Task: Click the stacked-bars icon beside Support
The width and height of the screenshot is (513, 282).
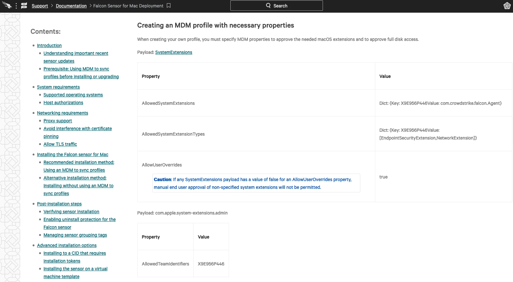Action: (x=24, y=6)
